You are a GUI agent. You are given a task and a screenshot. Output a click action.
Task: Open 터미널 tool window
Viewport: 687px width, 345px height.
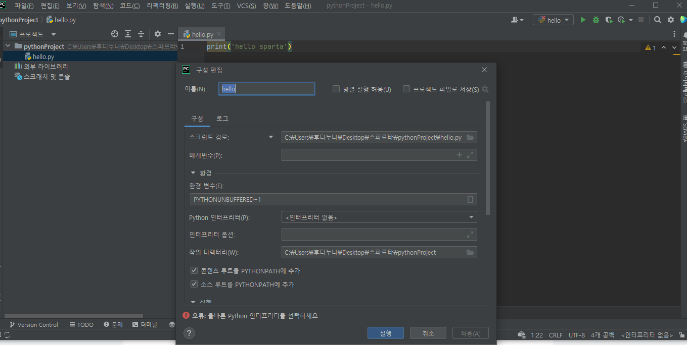point(145,324)
